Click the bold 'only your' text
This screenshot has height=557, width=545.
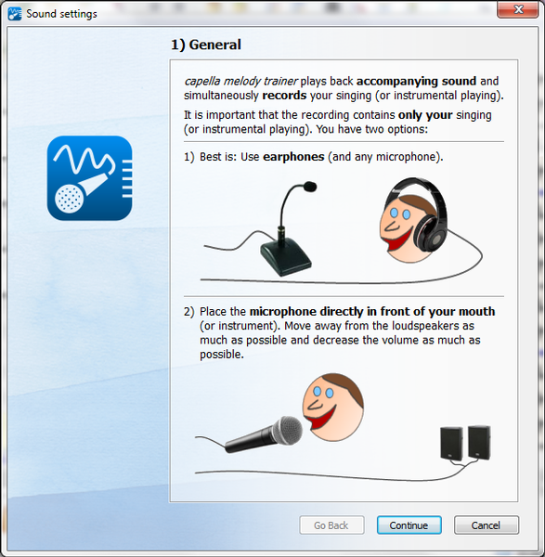click(x=425, y=115)
